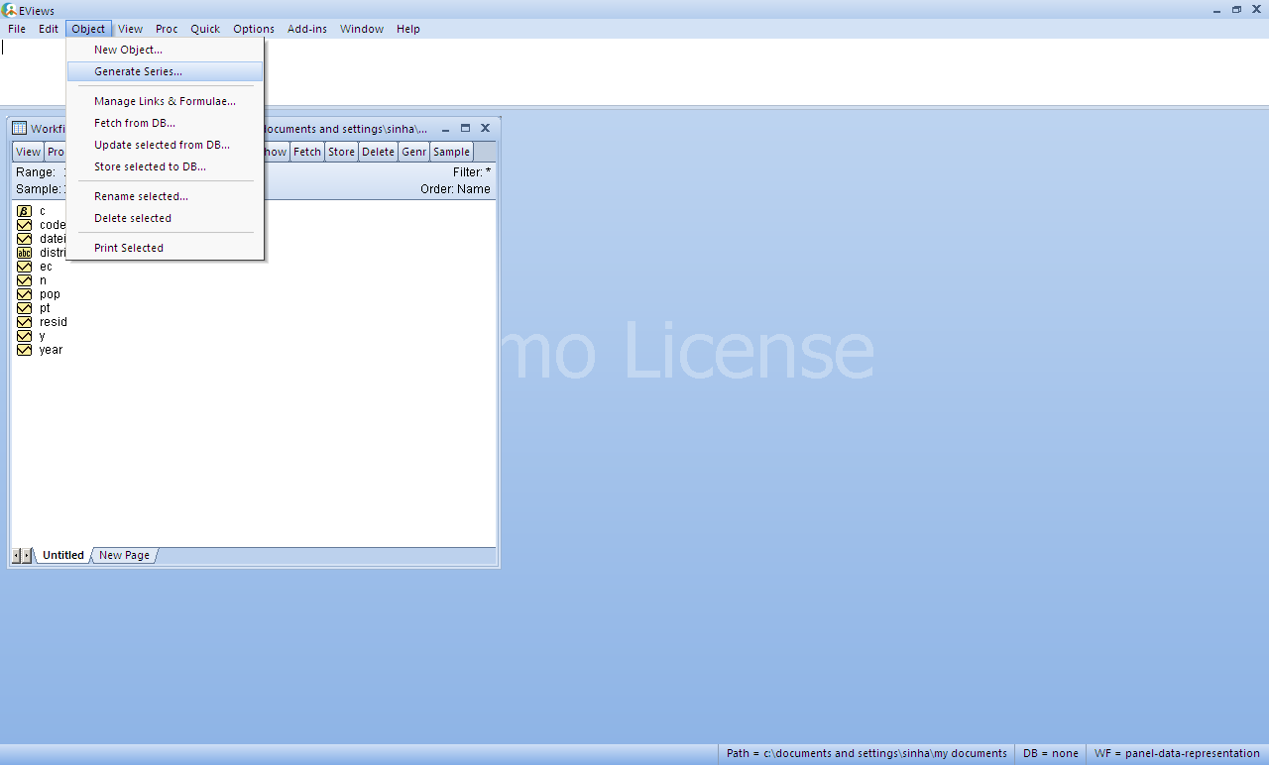Image resolution: width=1269 pixels, height=765 pixels.
Task: Click the series icon next to dateid
Action: pos(25,239)
